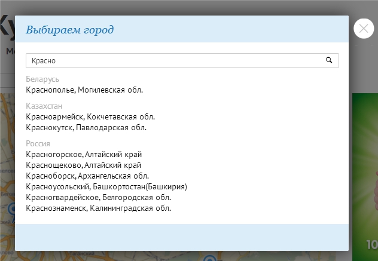
Task: Click the magnifier search icon
Action: (328, 60)
